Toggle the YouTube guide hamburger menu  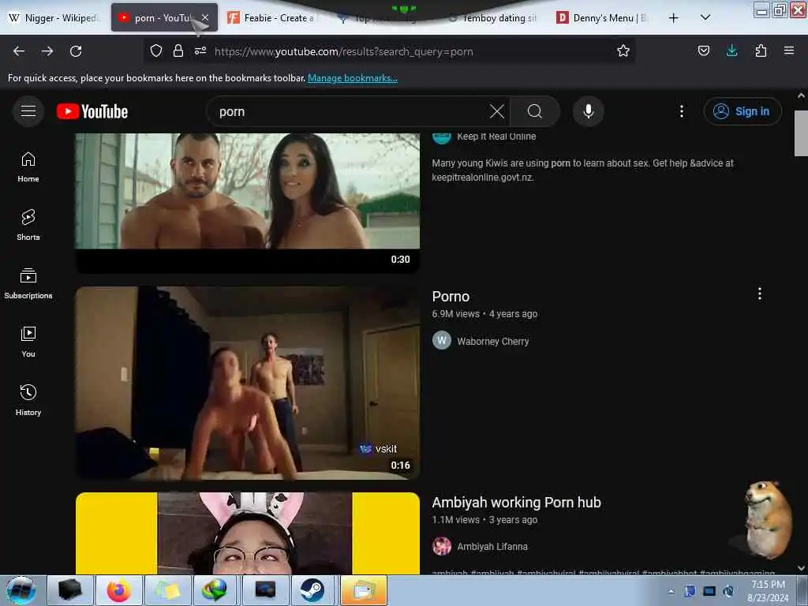28,111
